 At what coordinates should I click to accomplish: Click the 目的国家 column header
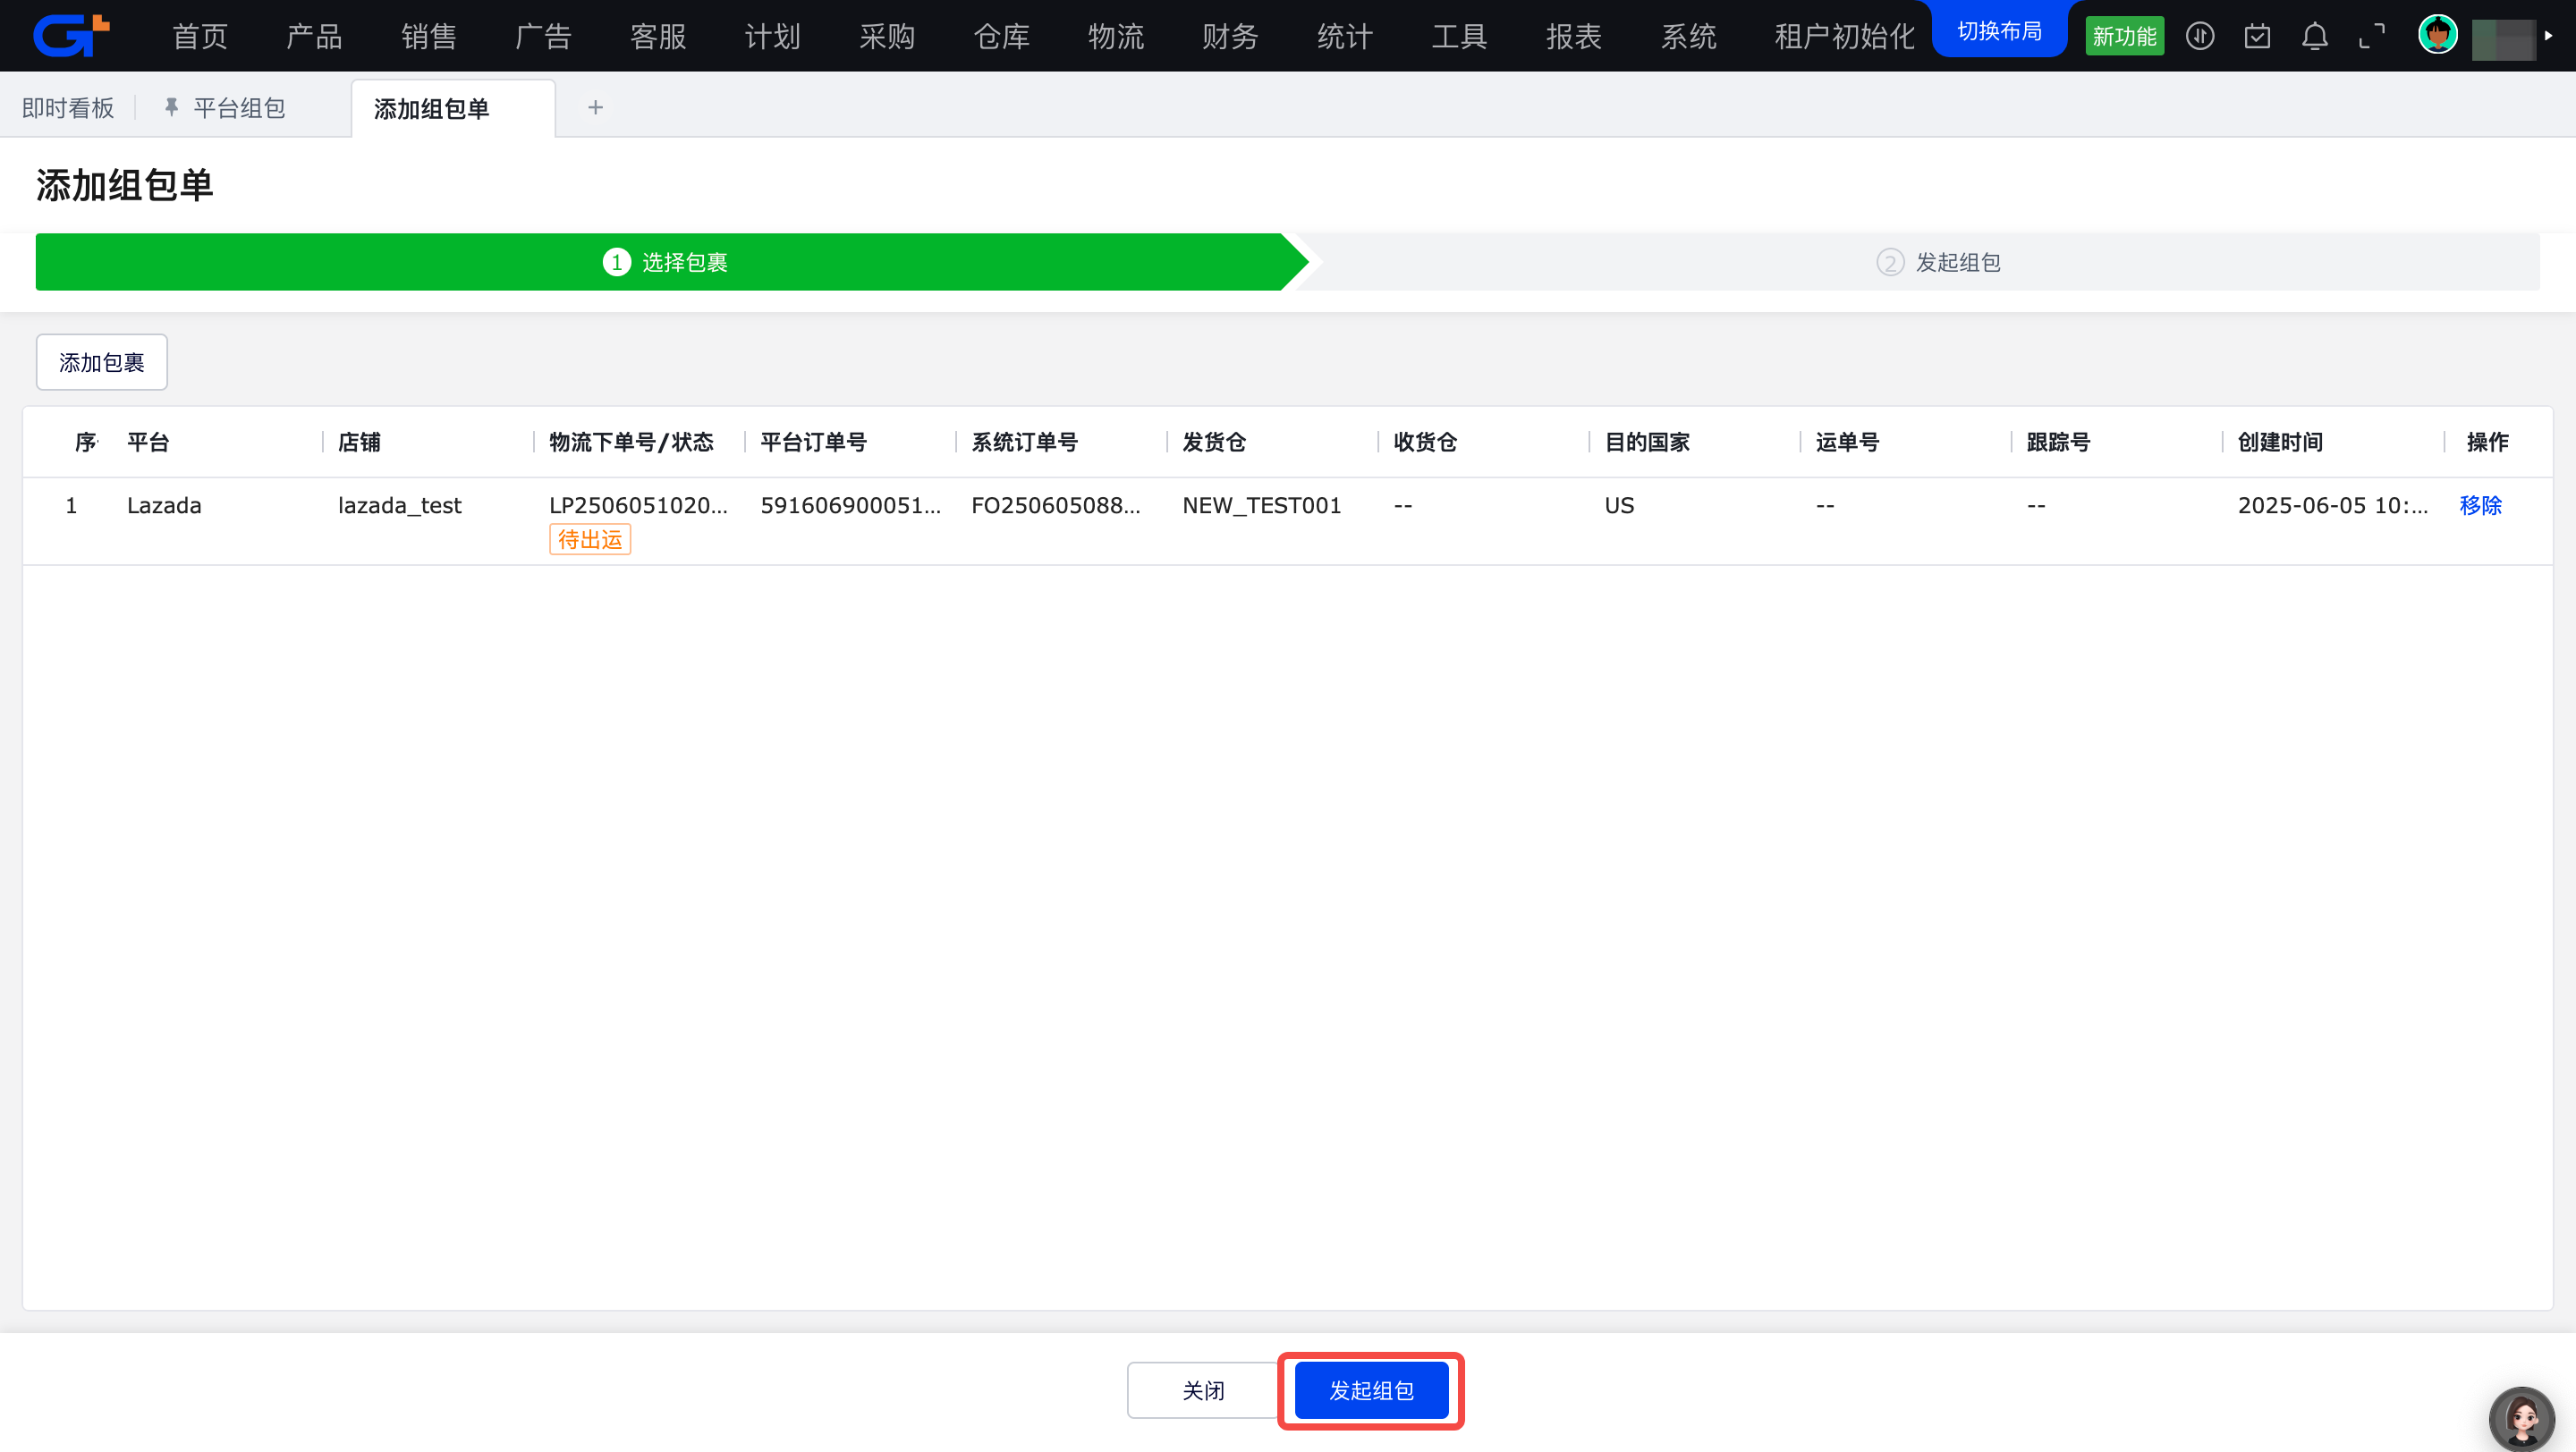pyautogui.click(x=1647, y=442)
